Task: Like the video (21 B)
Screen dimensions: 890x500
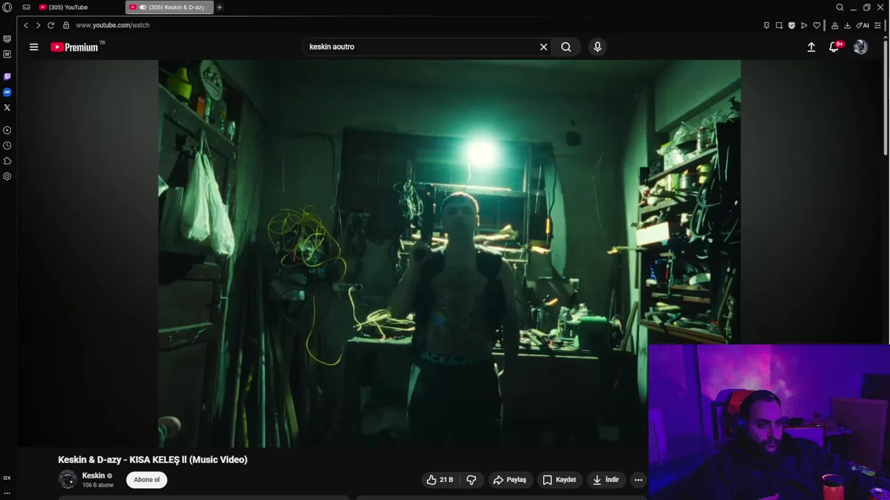Action: (440, 480)
